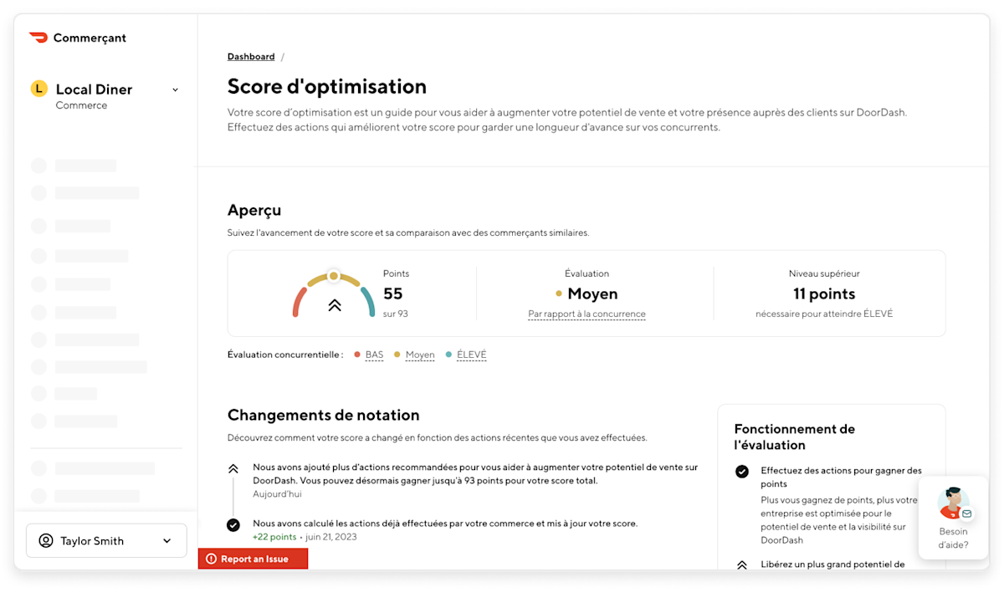The height and width of the screenshot is (598, 1004).
Task: Click the score gauge marker dot
Action: point(334,276)
